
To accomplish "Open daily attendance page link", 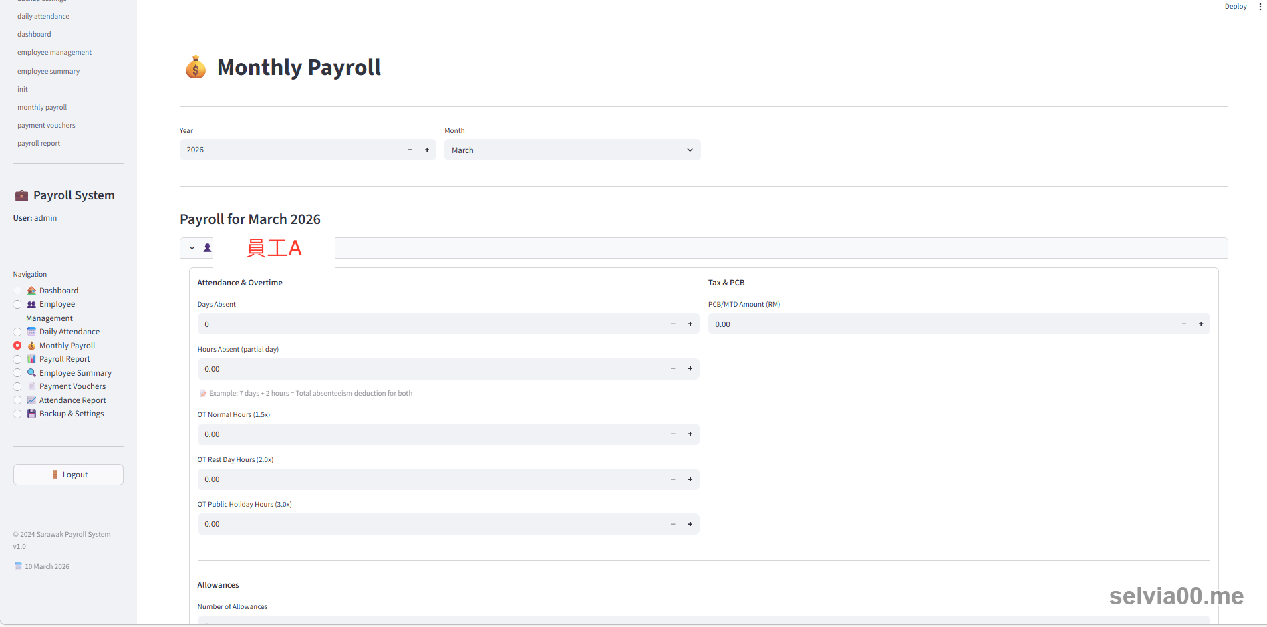I will [43, 16].
